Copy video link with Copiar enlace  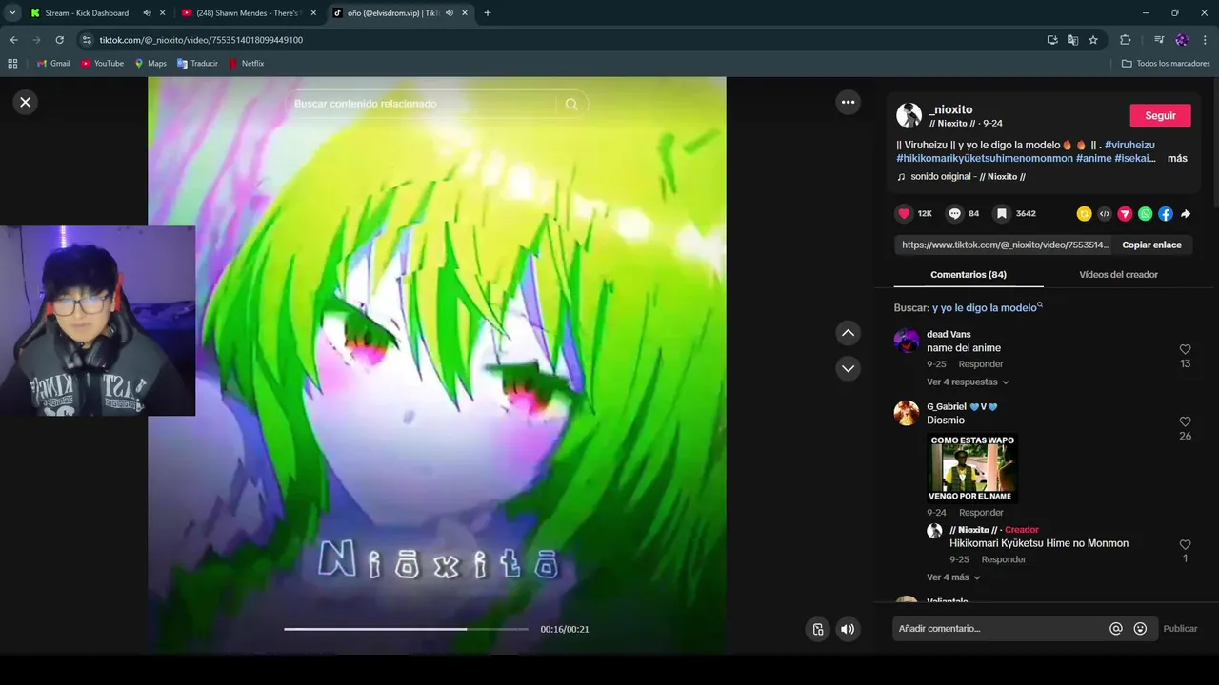(1151, 245)
